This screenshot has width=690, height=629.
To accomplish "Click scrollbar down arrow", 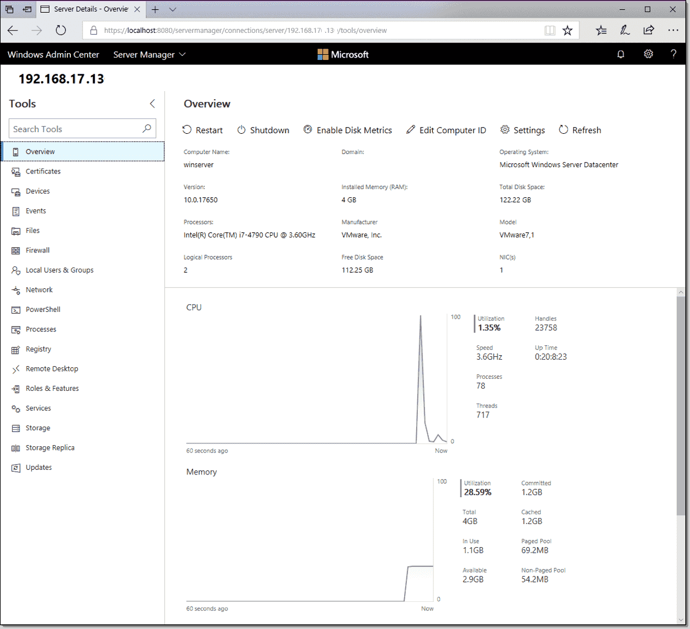I will coord(681,620).
